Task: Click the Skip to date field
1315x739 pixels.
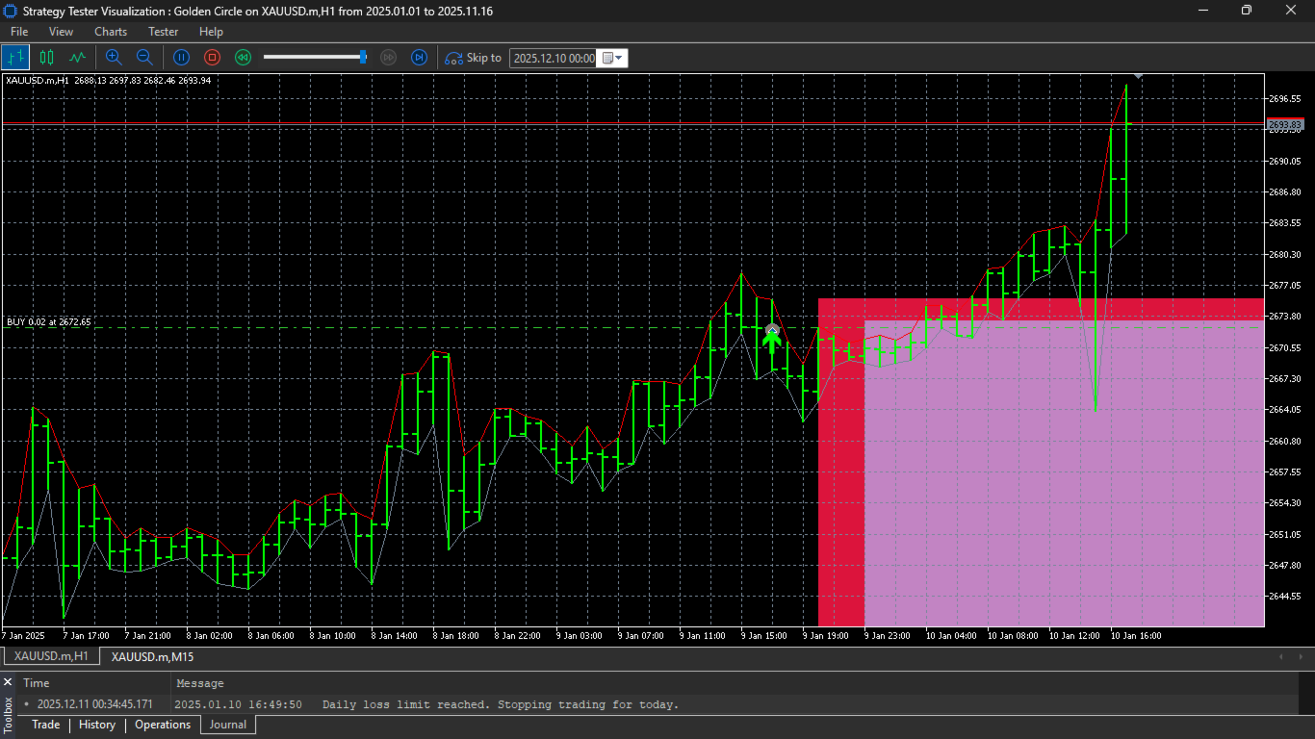Action: pos(554,58)
